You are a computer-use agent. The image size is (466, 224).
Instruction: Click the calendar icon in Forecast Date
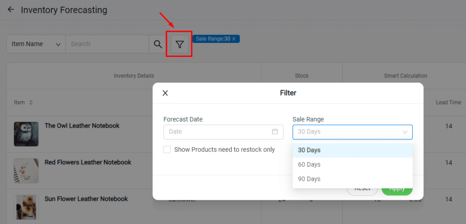point(275,132)
